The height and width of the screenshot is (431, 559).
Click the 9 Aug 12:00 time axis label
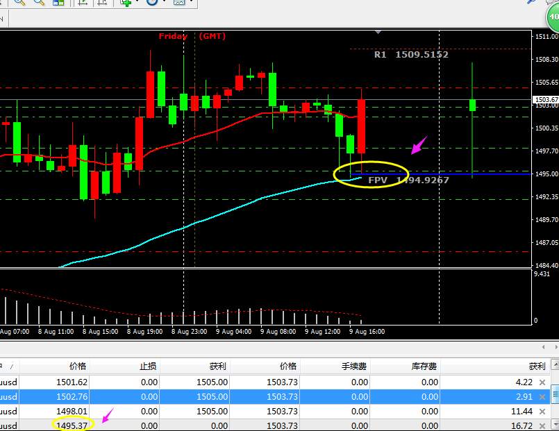click(x=323, y=332)
